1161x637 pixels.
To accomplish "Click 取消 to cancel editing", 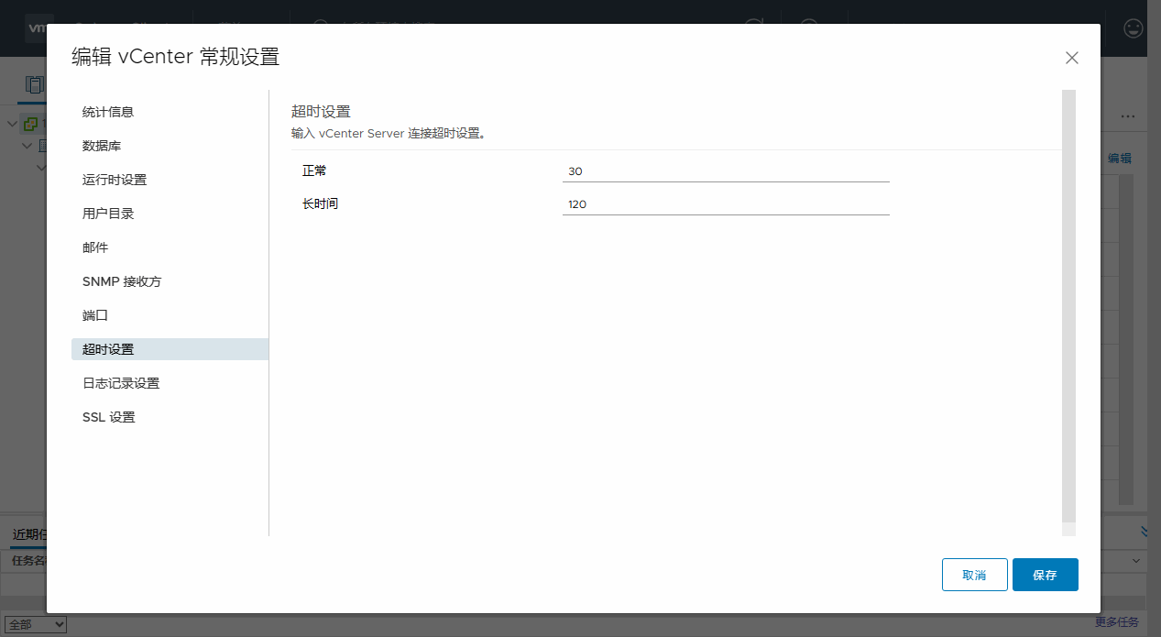I will coord(974,575).
